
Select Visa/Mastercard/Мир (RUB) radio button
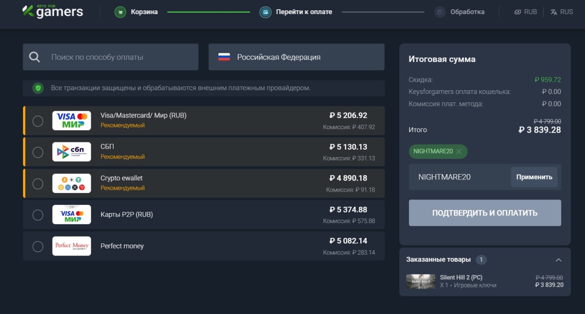[38, 121]
